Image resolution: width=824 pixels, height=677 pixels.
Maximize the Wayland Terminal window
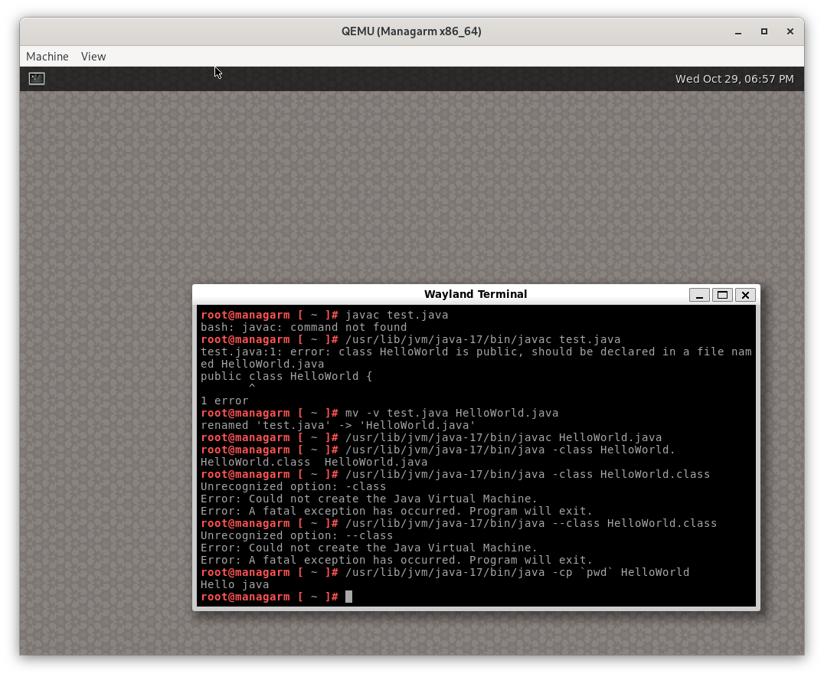pyautogui.click(x=722, y=295)
